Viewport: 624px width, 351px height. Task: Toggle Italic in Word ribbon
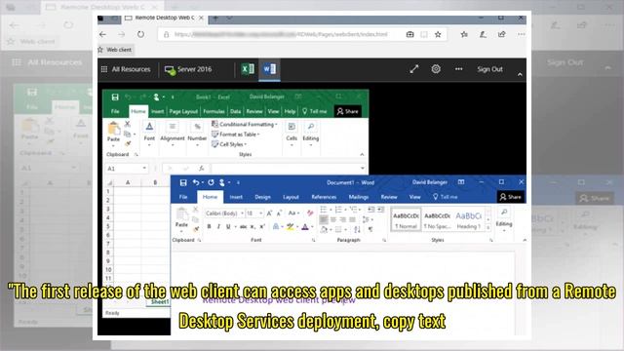[x=218, y=227]
